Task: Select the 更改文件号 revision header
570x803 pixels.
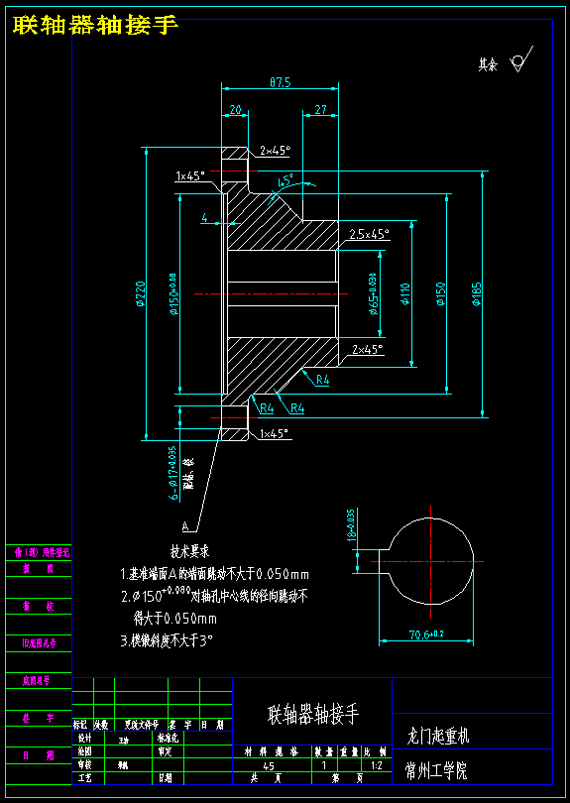Action: 142,725
